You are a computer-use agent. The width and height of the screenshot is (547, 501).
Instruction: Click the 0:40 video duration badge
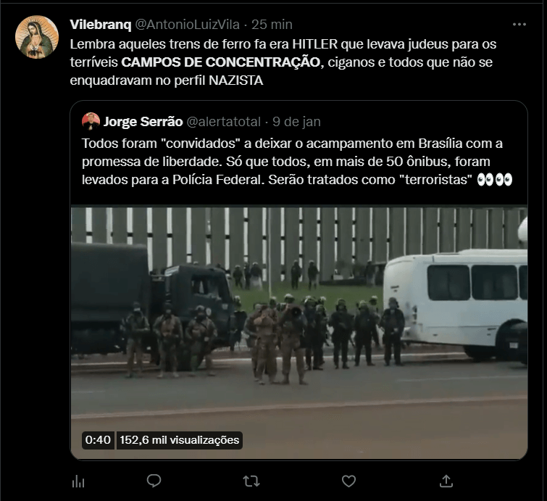[x=98, y=440]
